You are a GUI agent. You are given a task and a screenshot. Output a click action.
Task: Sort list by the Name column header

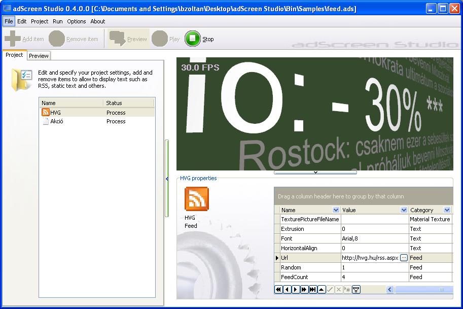click(x=71, y=103)
